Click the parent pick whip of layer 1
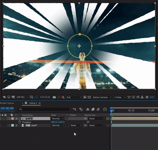Image resolution: width=158 pixels, height=150 pixels. coord(86,119)
